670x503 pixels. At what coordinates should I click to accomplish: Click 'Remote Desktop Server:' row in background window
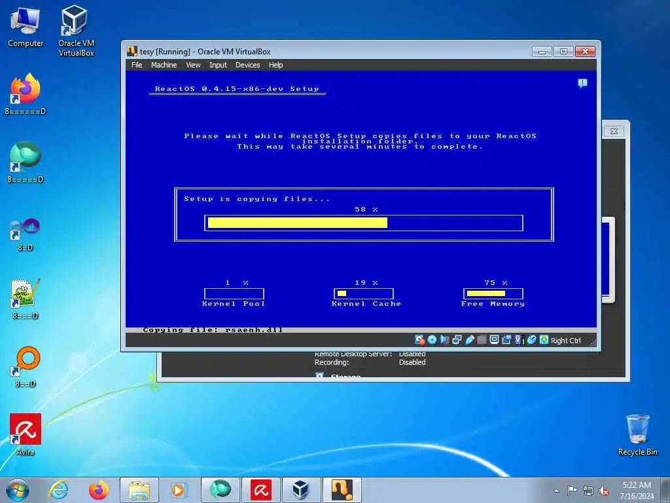(x=370, y=354)
